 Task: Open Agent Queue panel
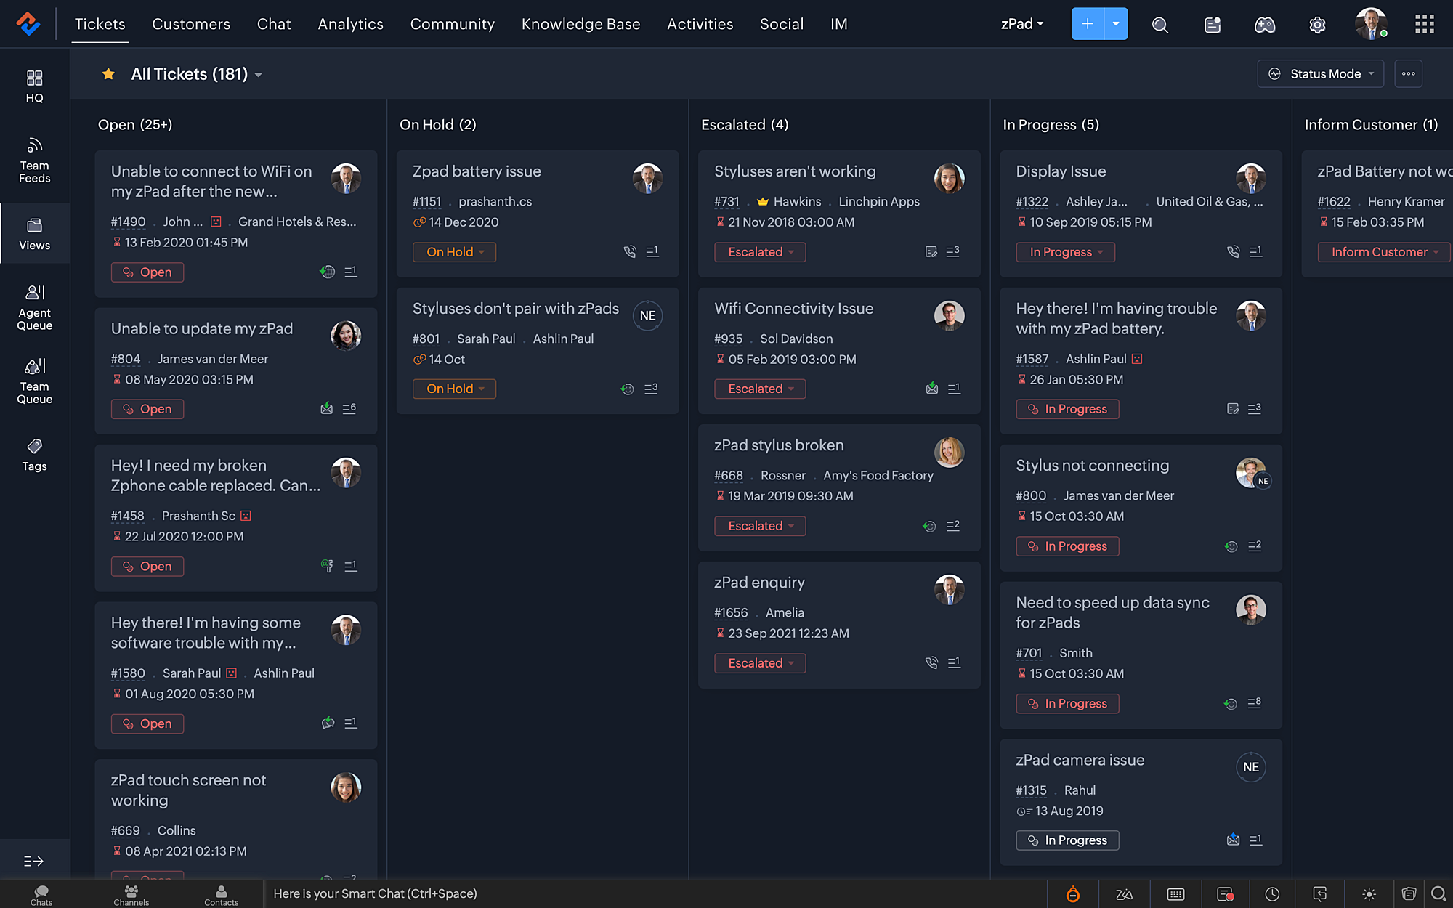(34, 307)
